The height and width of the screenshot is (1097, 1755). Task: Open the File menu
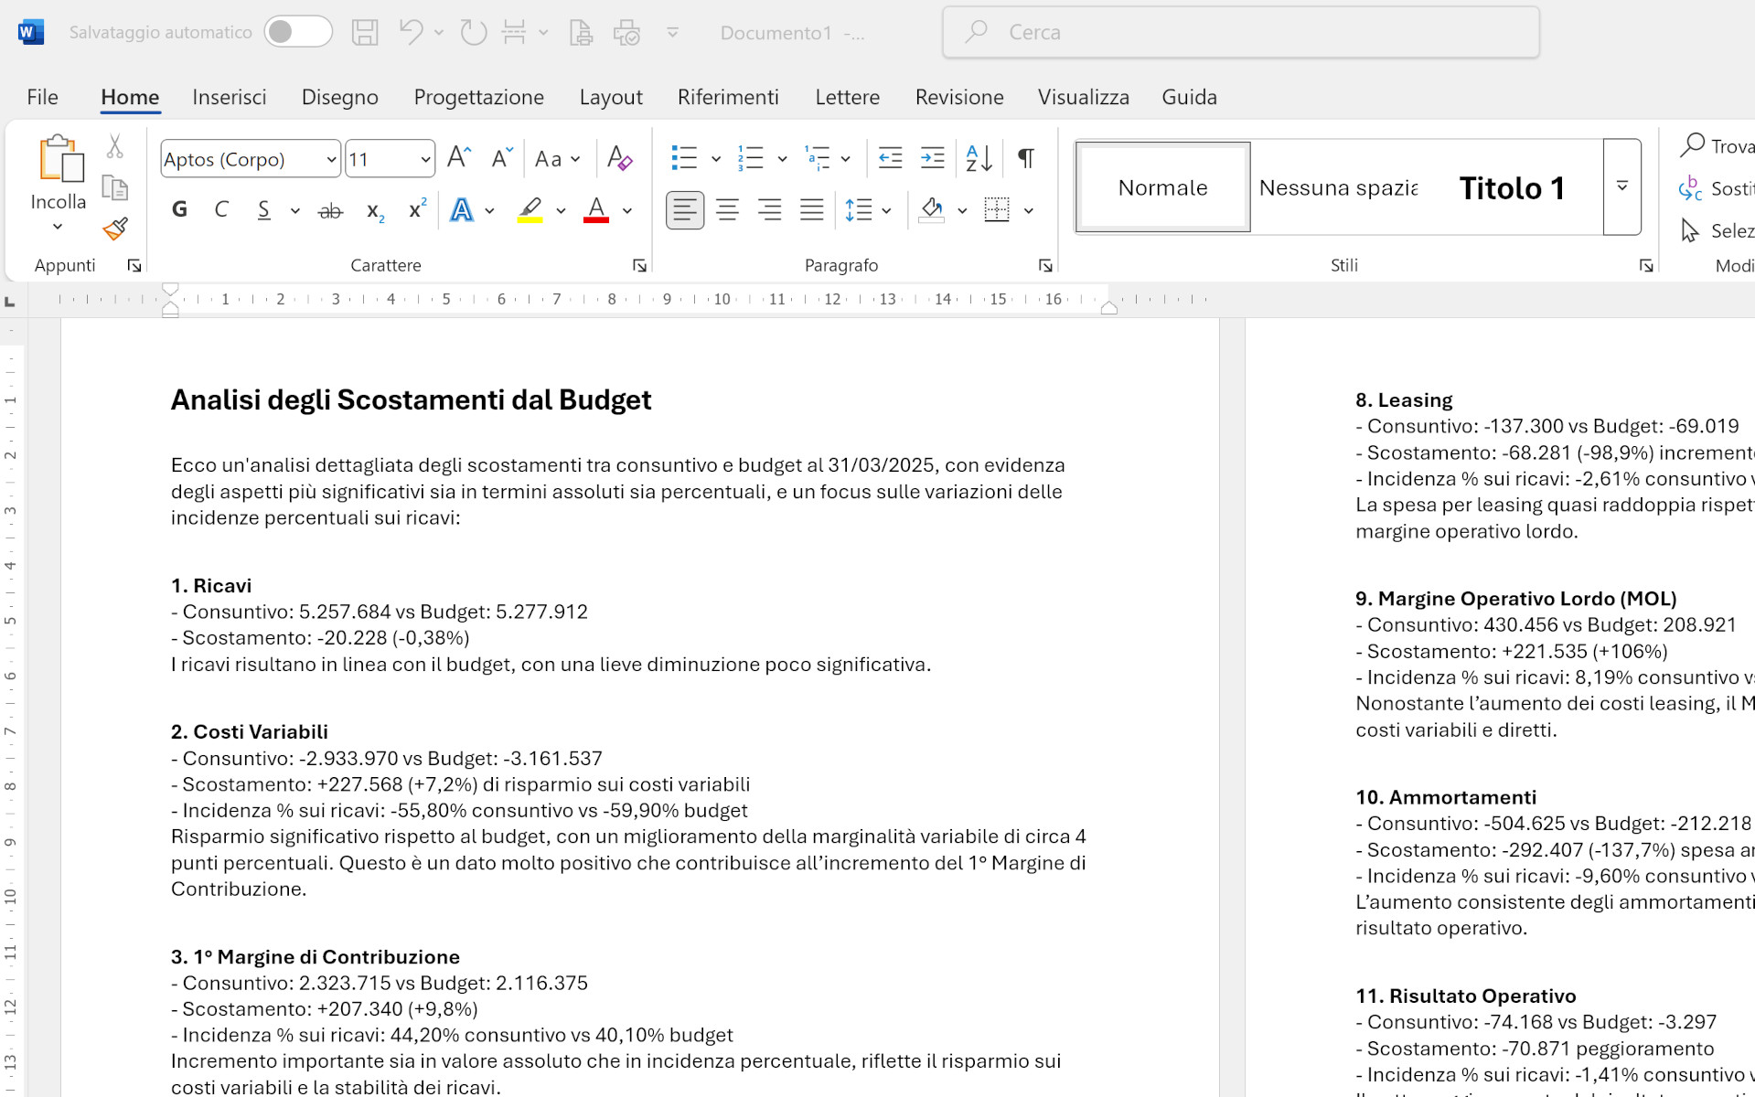[42, 97]
